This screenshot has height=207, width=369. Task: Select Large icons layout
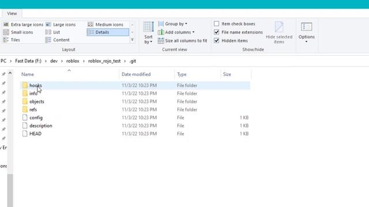coord(61,24)
